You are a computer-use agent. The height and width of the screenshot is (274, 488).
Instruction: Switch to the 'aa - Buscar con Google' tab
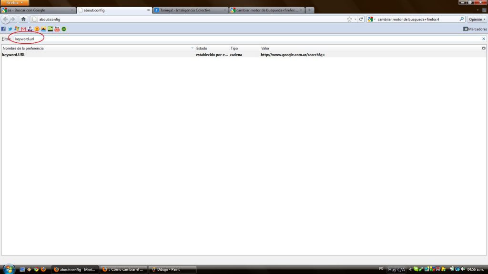pos(37,10)
